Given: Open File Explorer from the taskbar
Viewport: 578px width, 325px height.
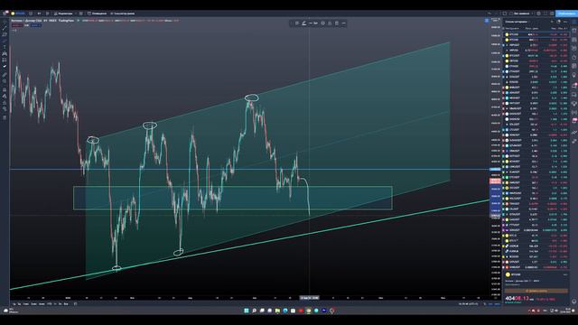Looking at the screenshot, I should [277, 311].
